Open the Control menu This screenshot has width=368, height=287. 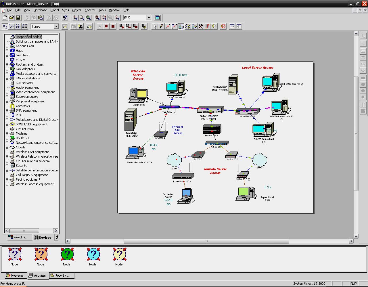point(90,10)
